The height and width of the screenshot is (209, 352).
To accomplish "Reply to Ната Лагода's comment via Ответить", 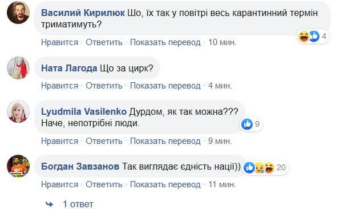I will coord(104,86).
